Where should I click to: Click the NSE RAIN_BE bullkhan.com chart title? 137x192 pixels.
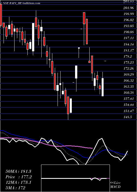[x=21, y=3]
